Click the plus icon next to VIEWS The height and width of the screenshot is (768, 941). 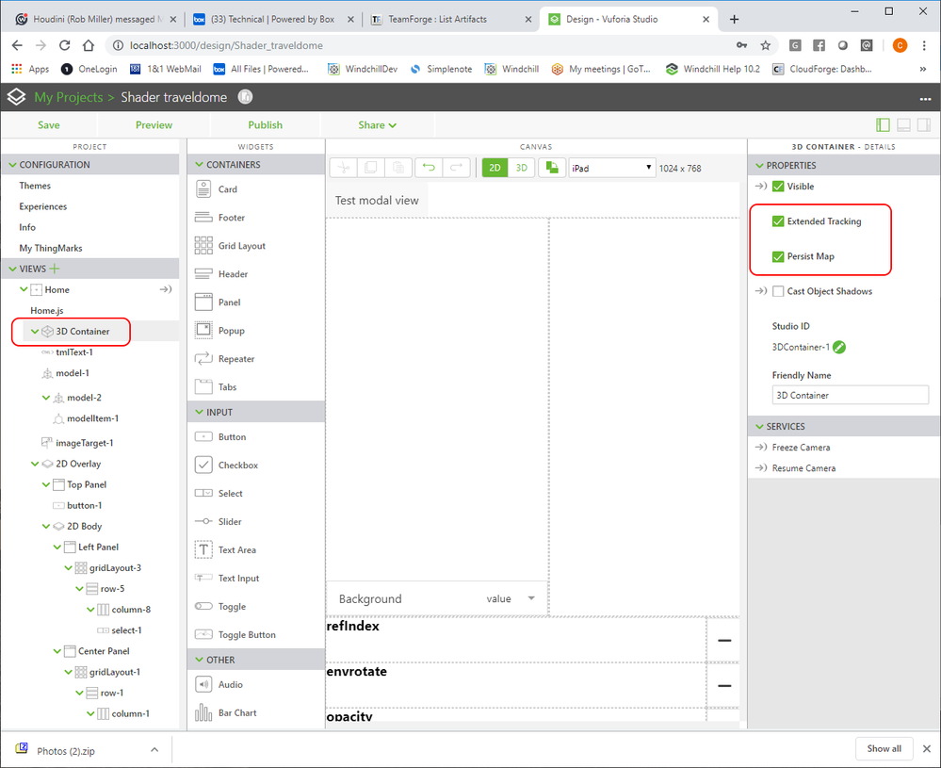click(54, 270)
